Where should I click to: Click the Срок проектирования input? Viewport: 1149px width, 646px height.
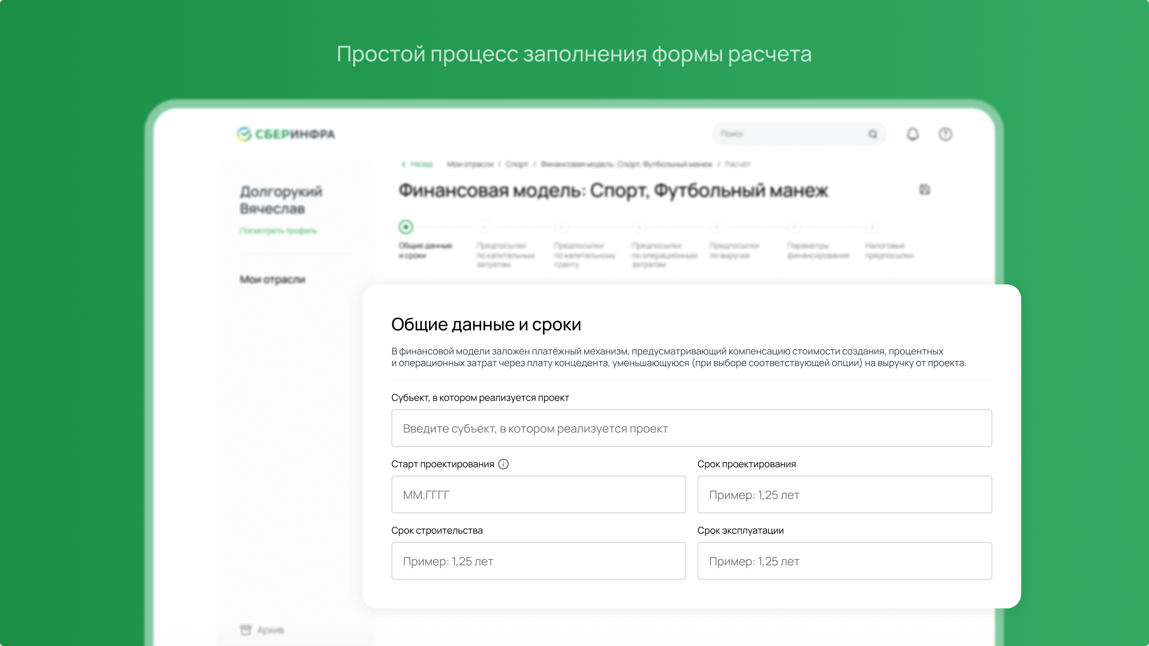coord(844,494)
